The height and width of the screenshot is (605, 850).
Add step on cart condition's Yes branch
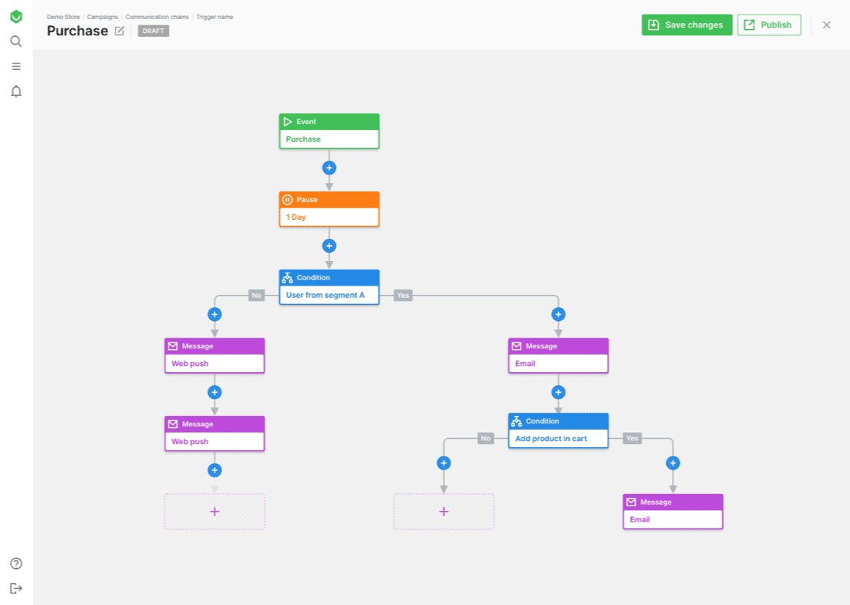673,463
